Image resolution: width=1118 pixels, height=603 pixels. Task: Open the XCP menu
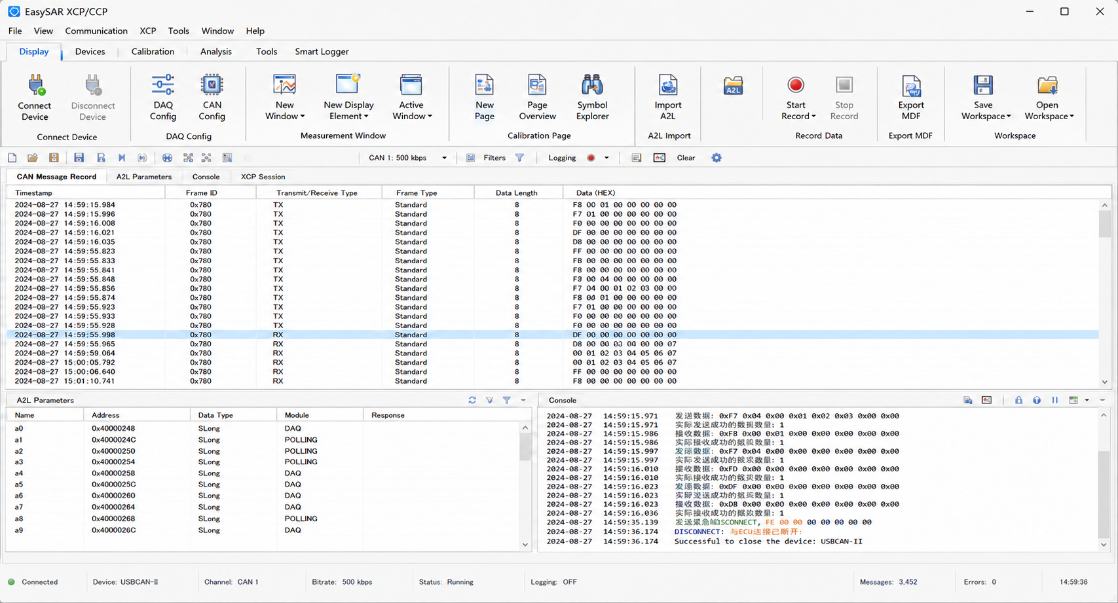(147, 31)
